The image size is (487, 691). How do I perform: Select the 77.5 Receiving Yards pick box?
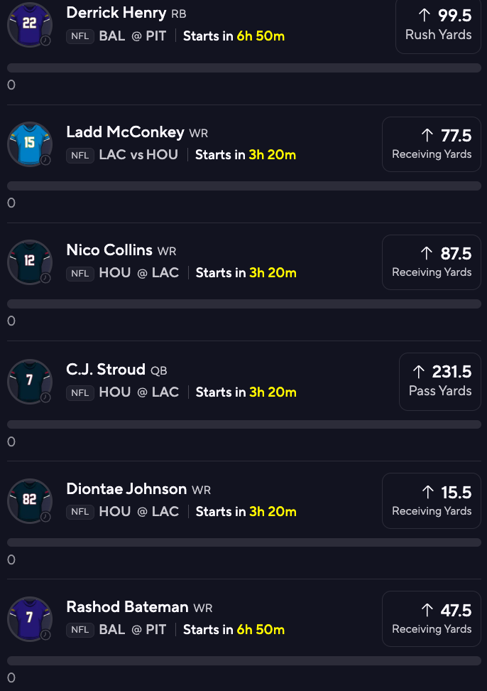pyautogui.click(x=431, y=144)
